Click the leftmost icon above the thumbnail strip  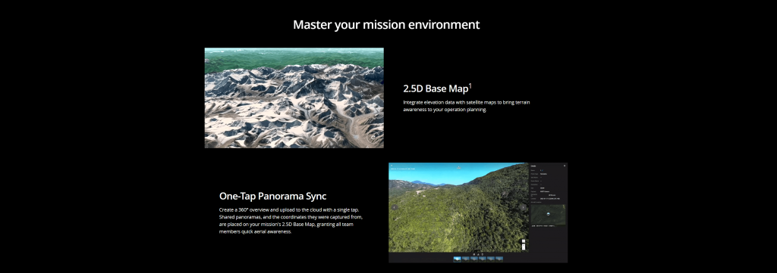click(474, 254)
